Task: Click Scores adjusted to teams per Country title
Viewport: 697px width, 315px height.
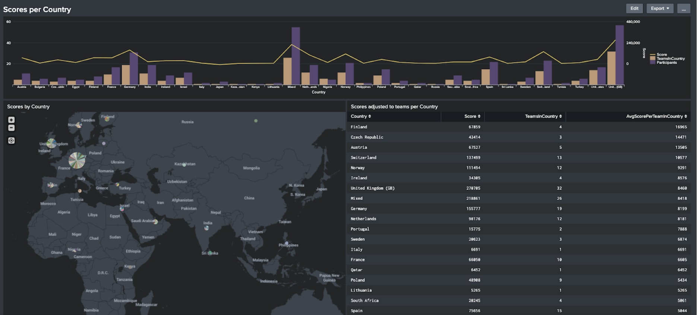Action: pos(394,106)
